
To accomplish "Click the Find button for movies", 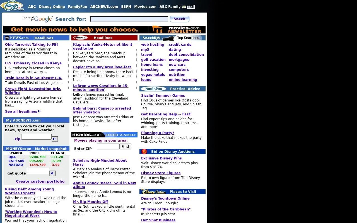I will click(125, 147).
